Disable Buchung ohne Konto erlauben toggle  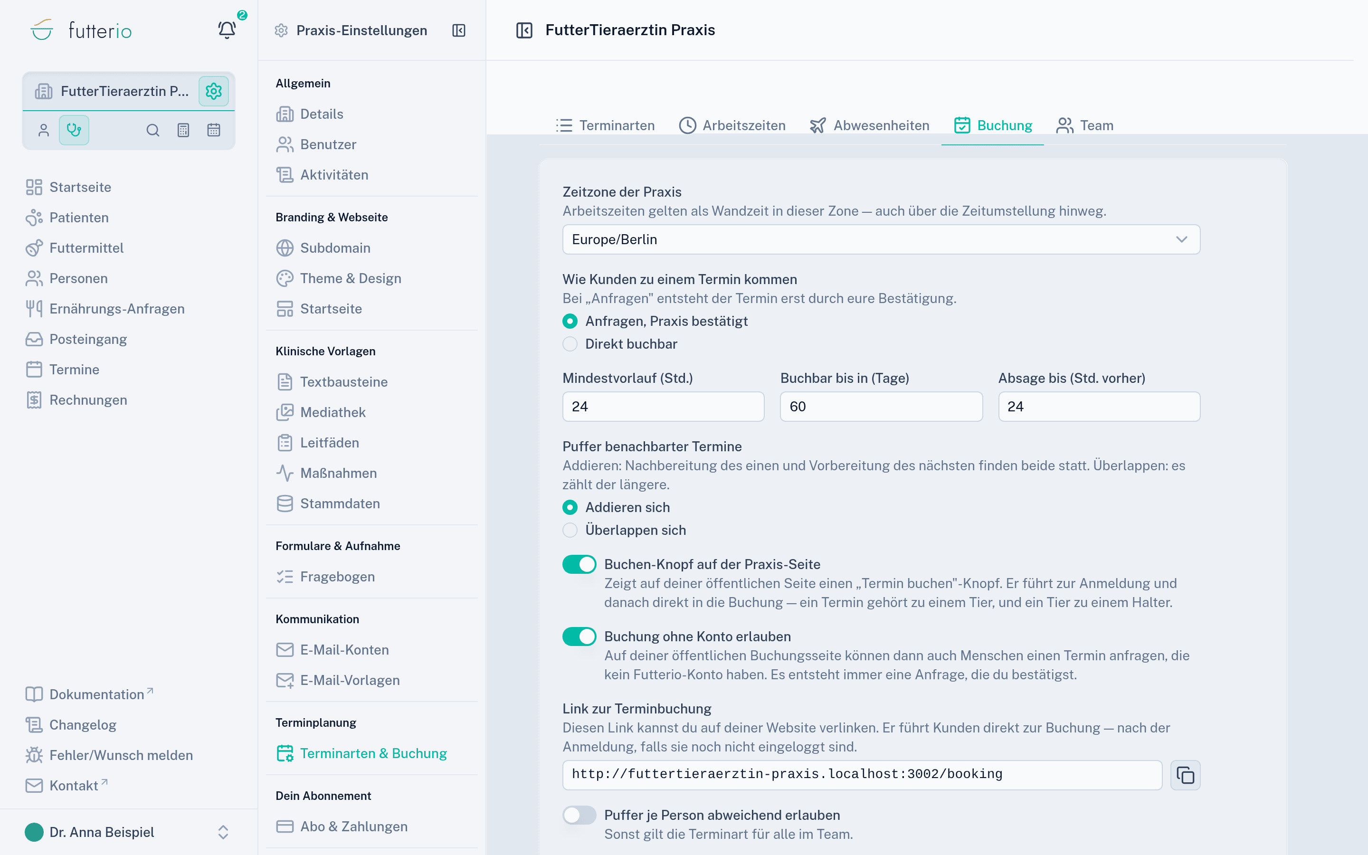[579, 636]
